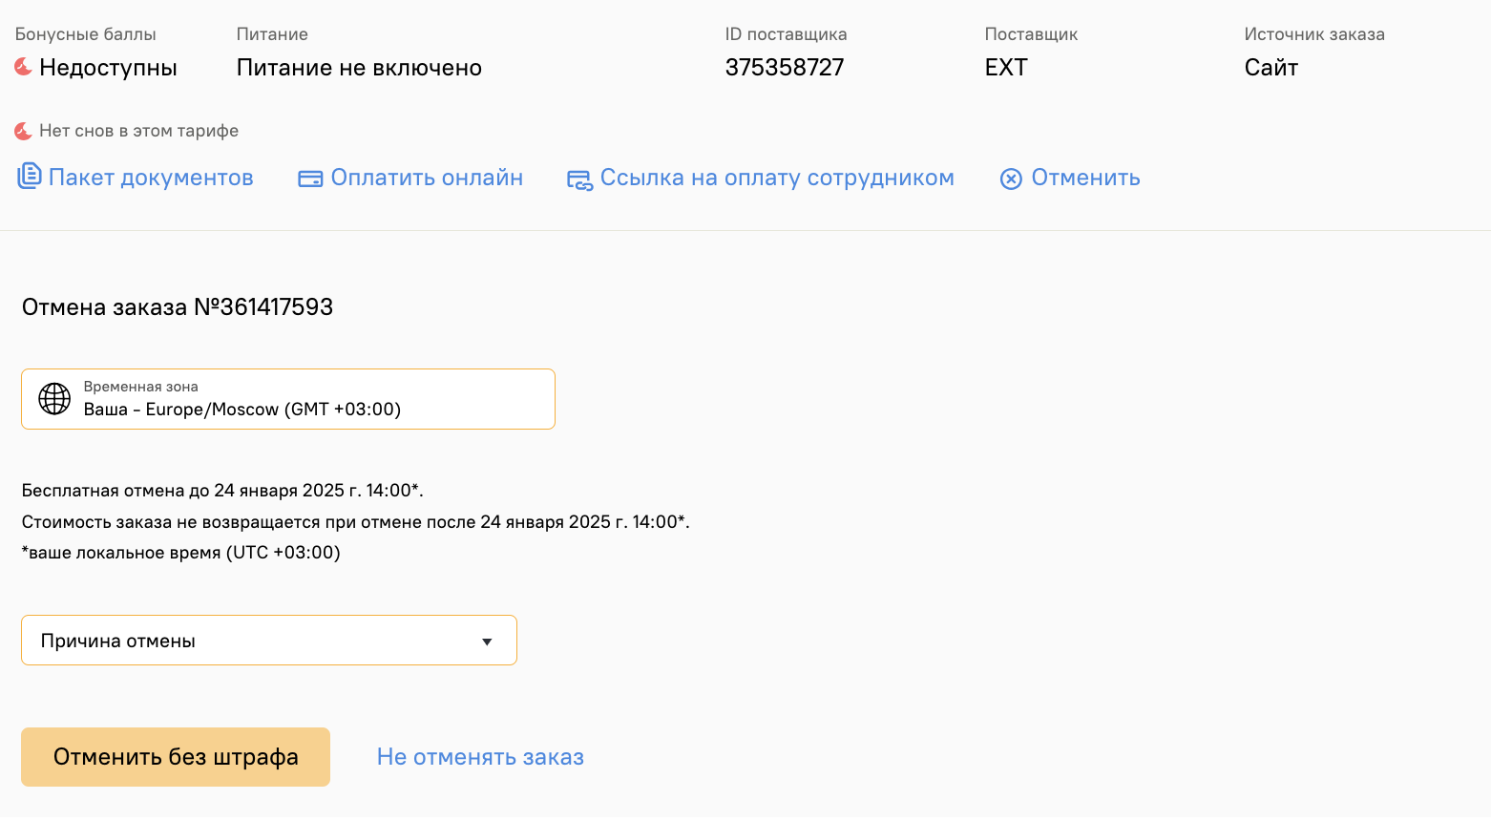The width and height of the screenshot is (1491, 821).
Task: Open the Причина отмены dropdown
Action: pyautogui.click(x=269, y=641)
